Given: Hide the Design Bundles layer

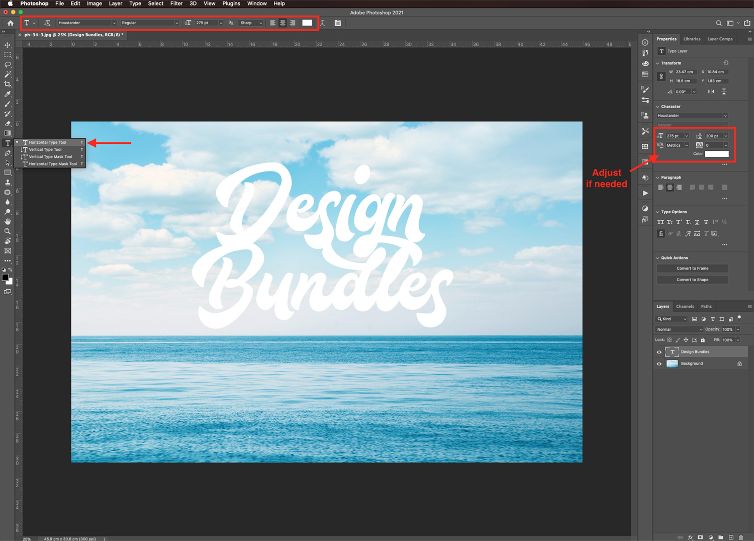Looking at the screenshot, I should [659, 352].
